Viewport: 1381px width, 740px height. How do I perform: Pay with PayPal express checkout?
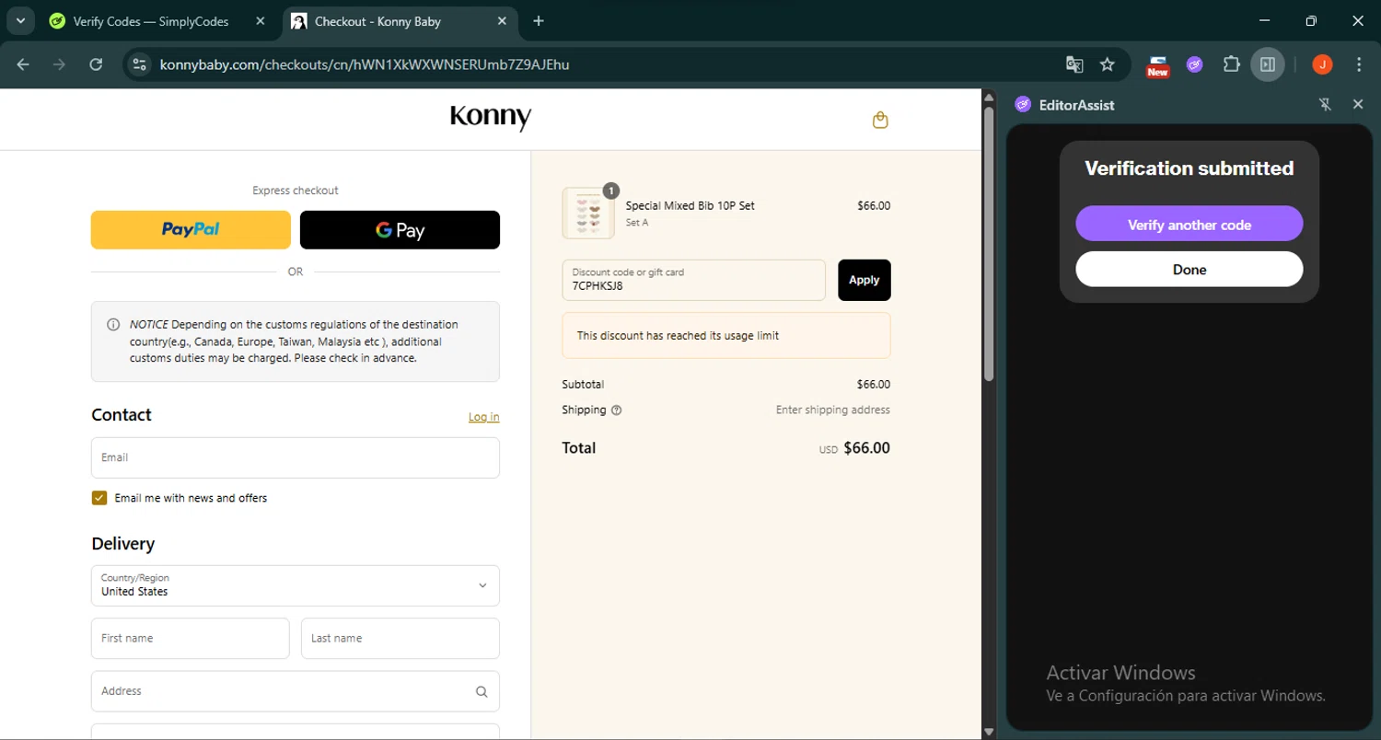(x=191, y=230)
